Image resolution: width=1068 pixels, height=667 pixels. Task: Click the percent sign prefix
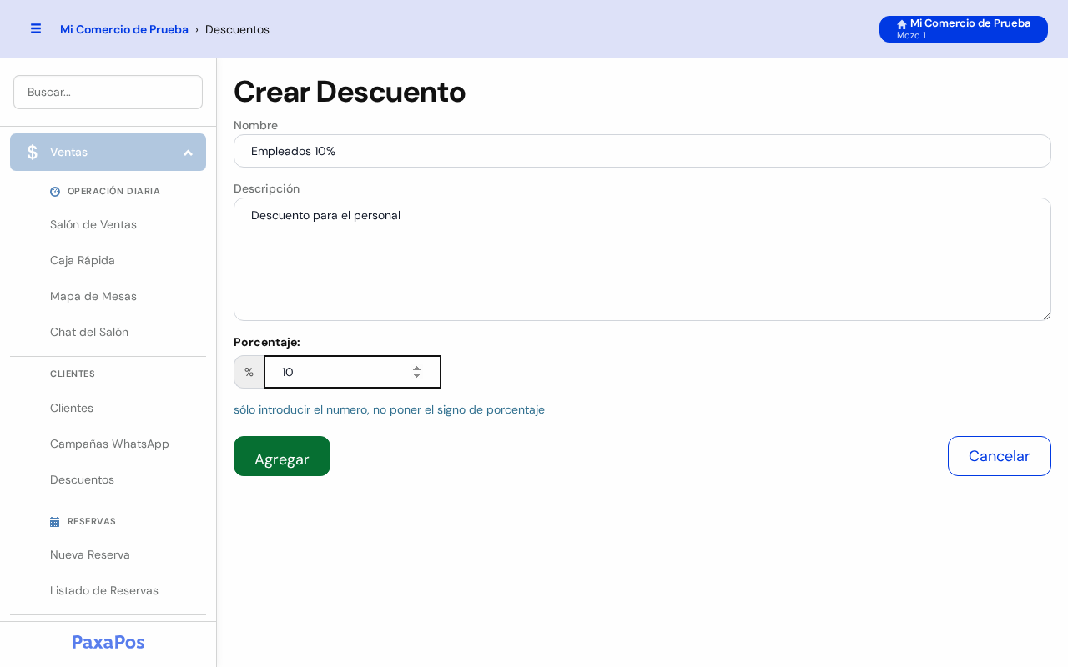pyautogui.click(x=249, y=372)
